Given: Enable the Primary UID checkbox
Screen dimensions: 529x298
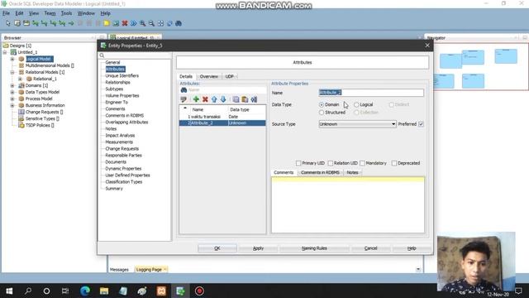Looking at the screenshot, I should (x=298, y=163).
